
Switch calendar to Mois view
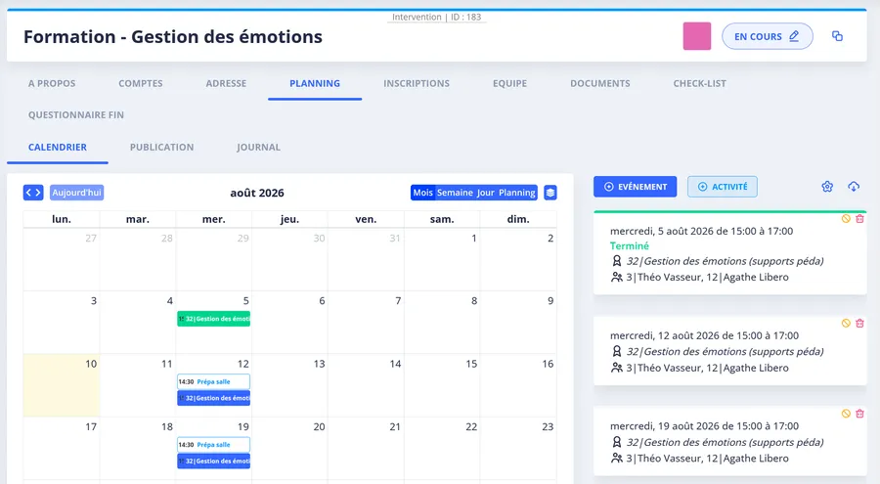(422, 193)
